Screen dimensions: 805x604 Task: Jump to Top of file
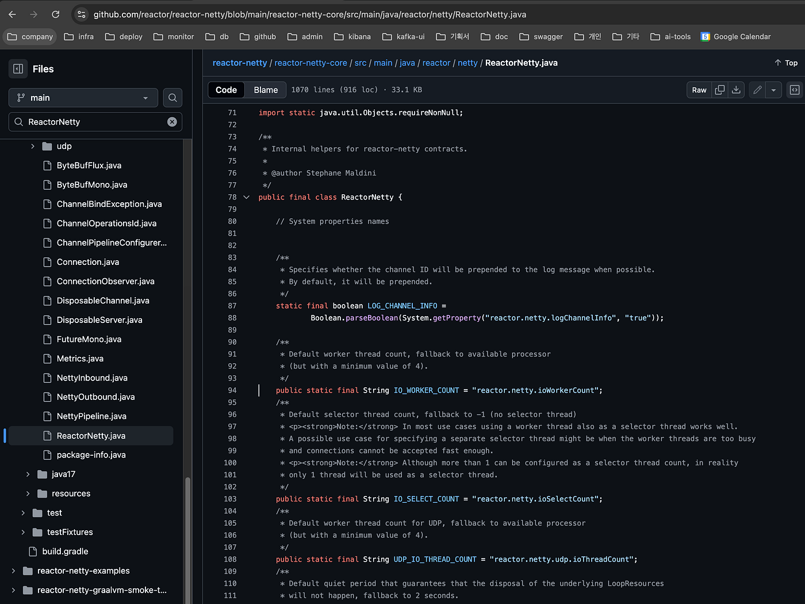[786, 63]
